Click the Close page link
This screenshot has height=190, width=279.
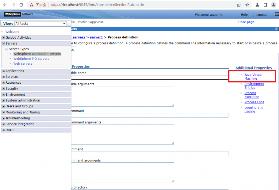click(x=246, y=22)
